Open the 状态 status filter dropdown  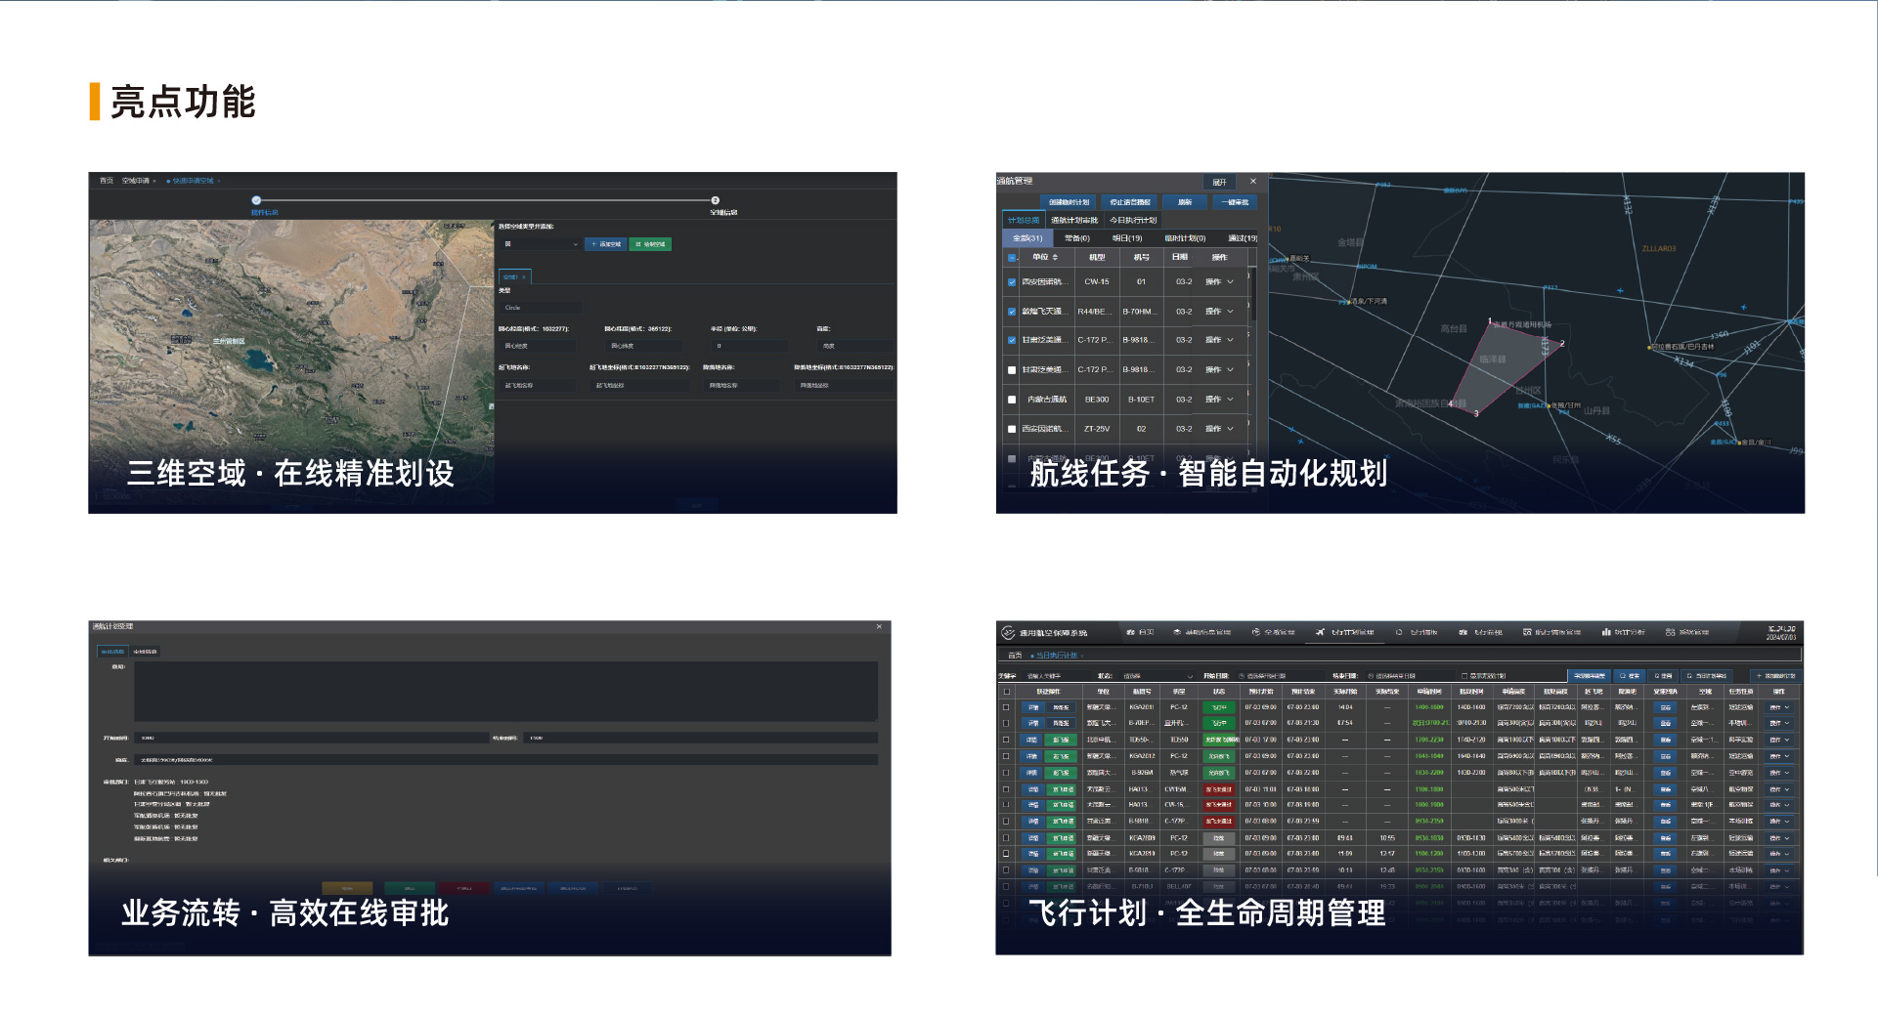point(1157,676)
